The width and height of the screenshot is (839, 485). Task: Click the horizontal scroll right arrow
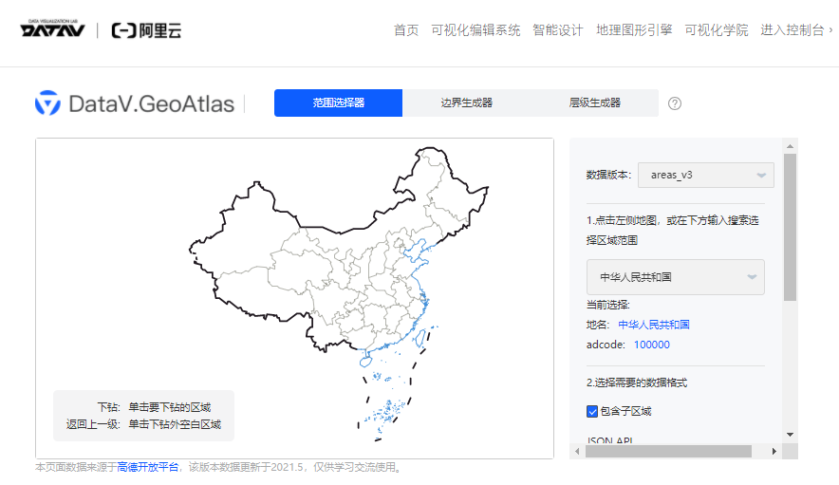click(x=774, y=451)
